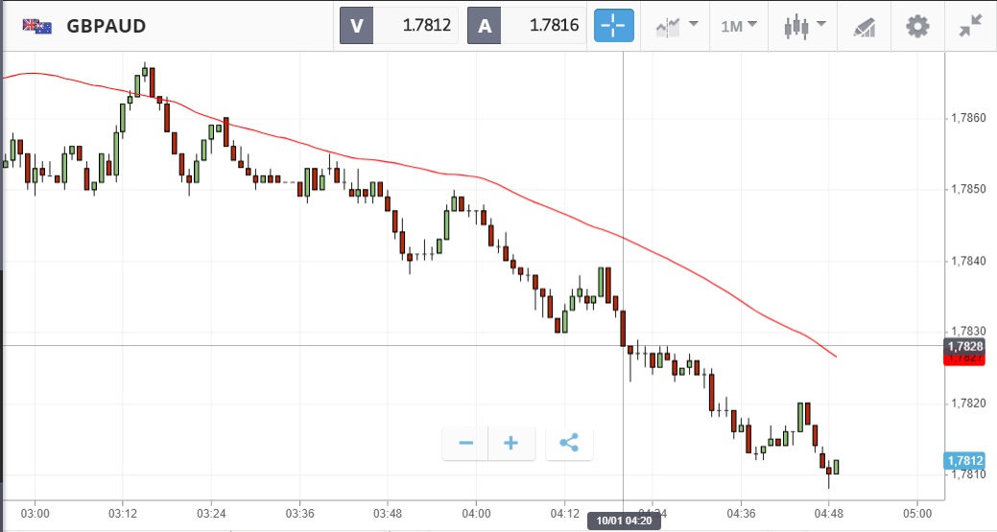This screenshot has height=532, width=997.
Task: Click the 1,7812 current price label
Action: (x=964, y=460)
